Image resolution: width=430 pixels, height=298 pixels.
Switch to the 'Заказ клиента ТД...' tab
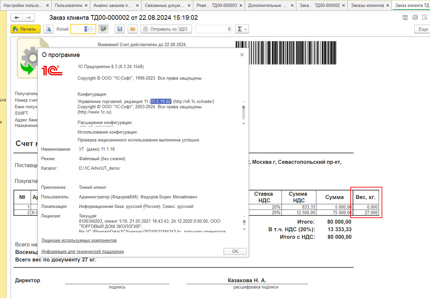tap(412, 6)
